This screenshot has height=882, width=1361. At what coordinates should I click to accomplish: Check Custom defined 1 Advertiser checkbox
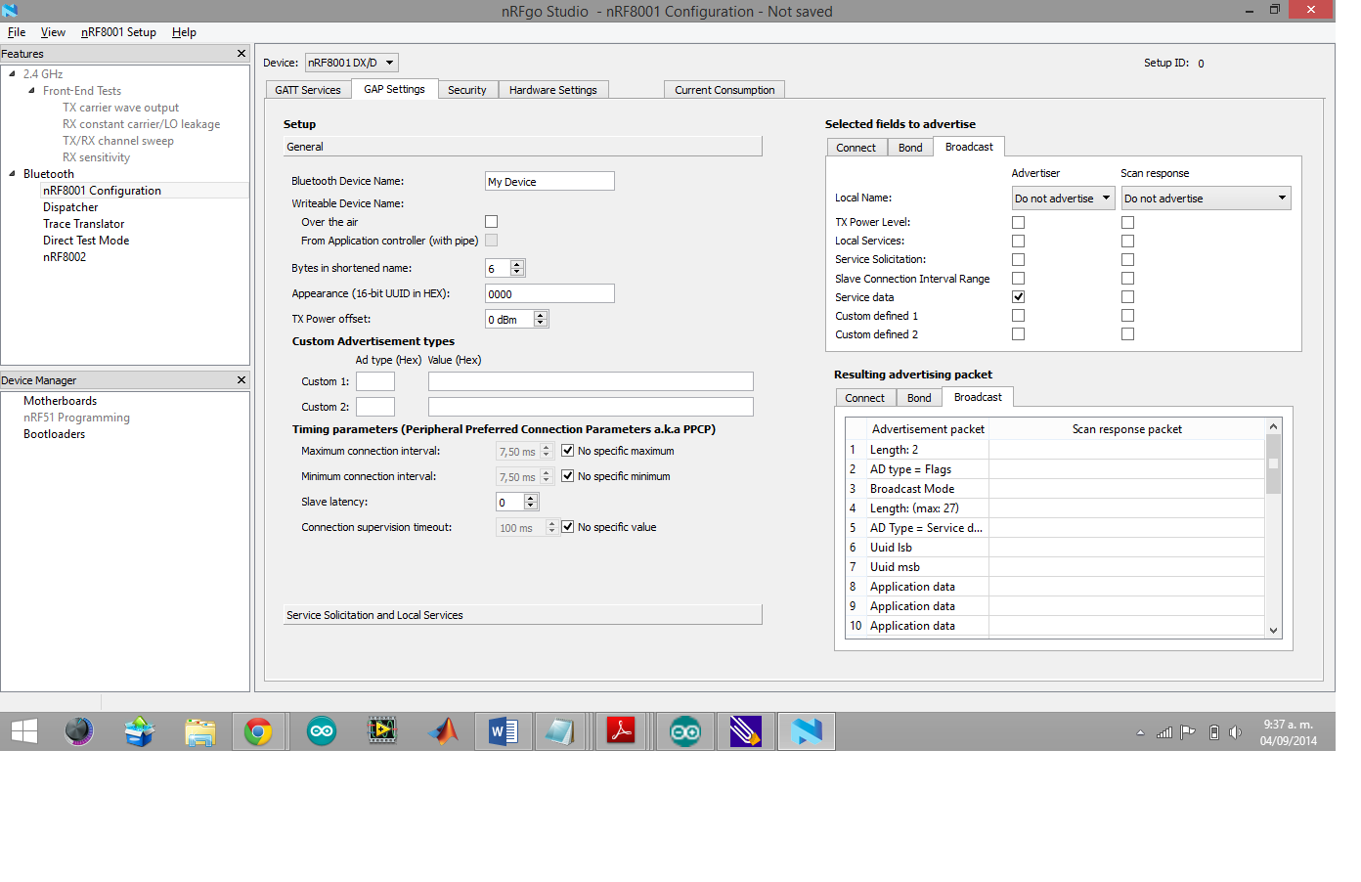1018,315
